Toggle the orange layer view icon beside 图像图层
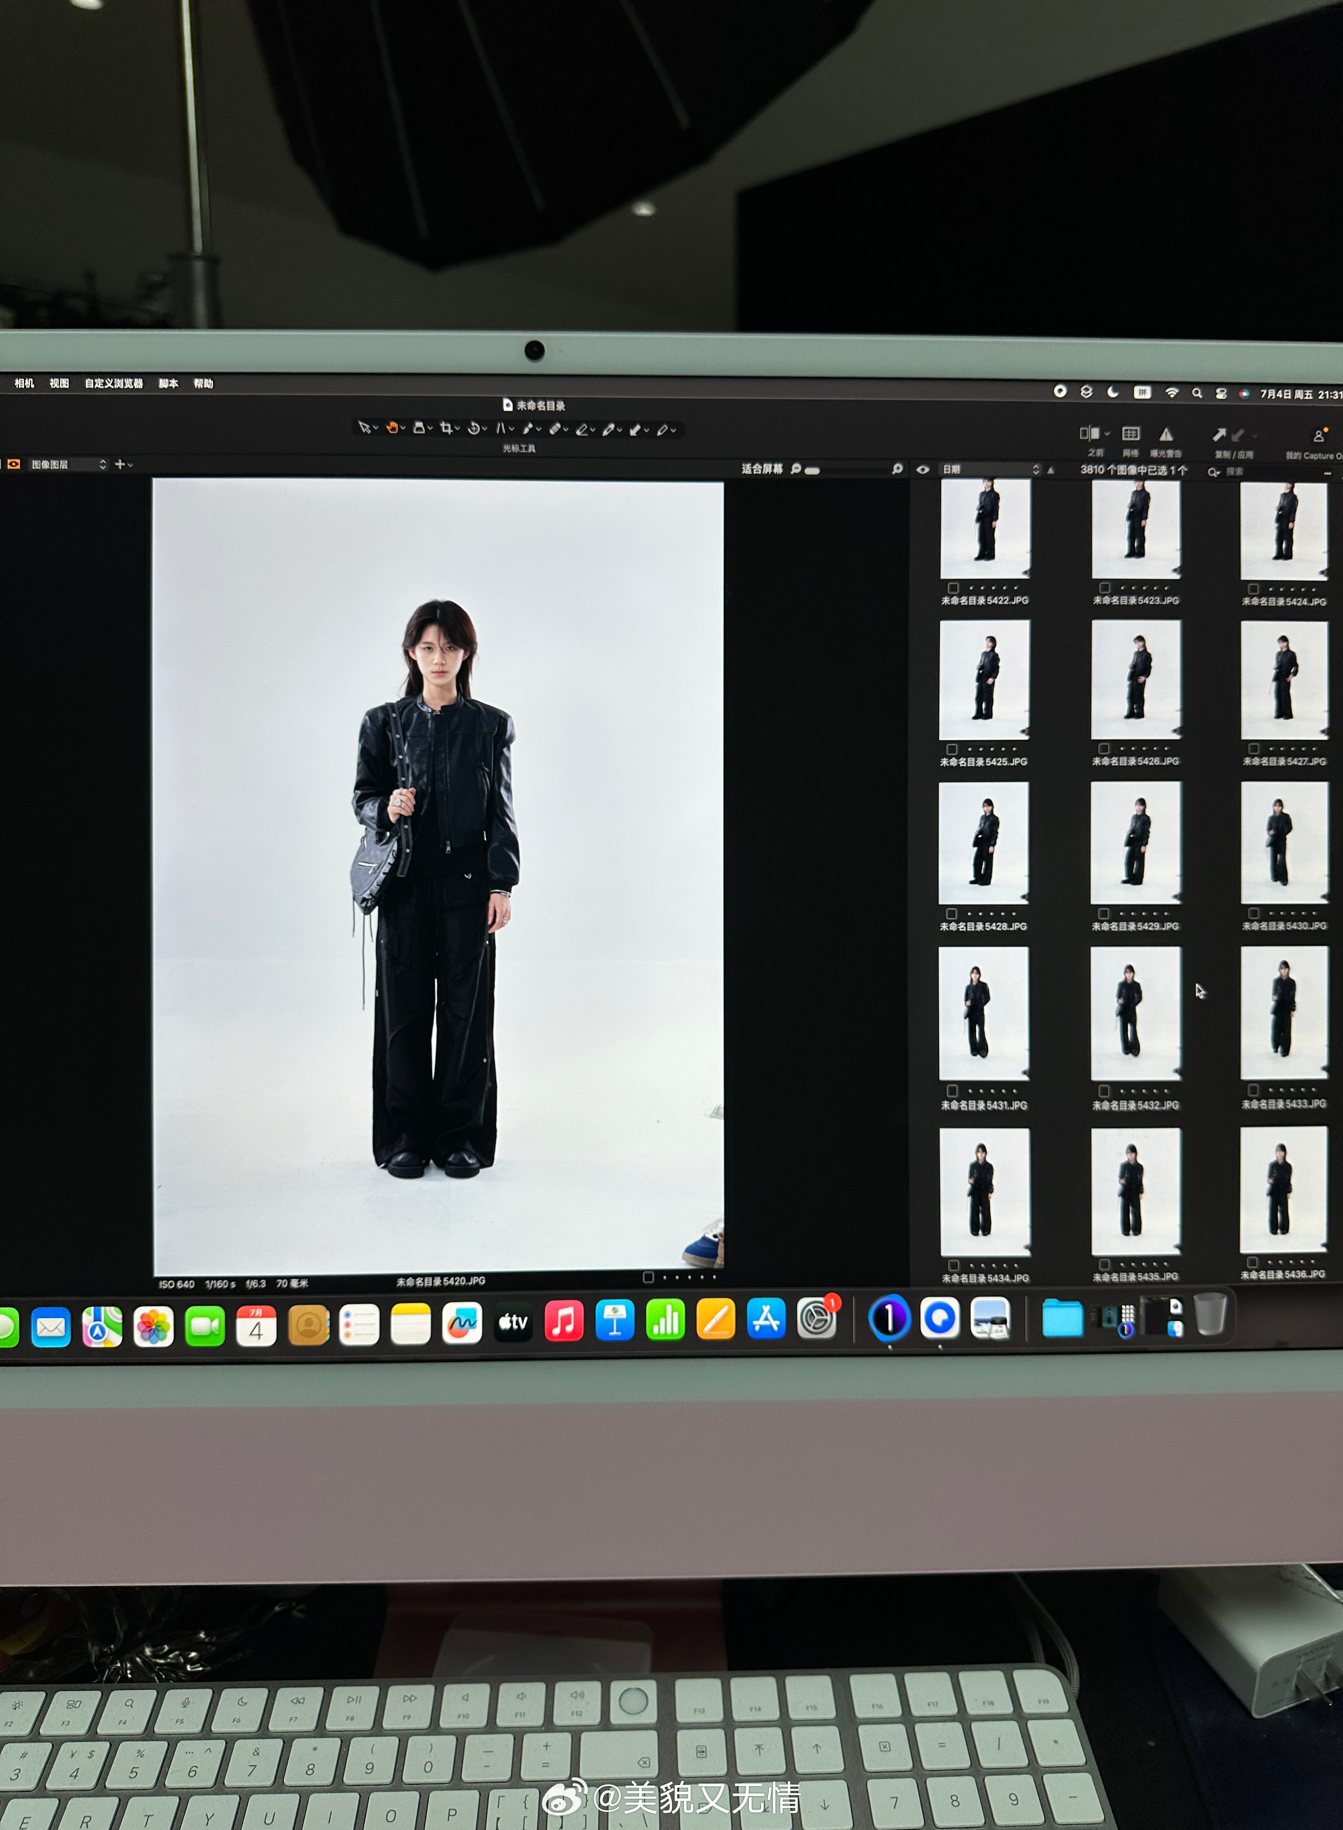Viewport: 1343px width, 1830px height. [x=14, y=463]
